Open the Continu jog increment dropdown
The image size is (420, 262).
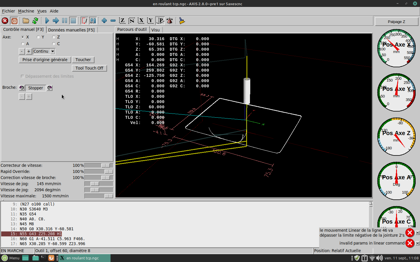pos(52,51)
